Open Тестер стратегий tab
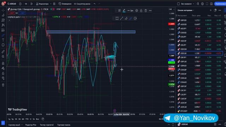Screen dimensions: 226x127 (47, 125)
